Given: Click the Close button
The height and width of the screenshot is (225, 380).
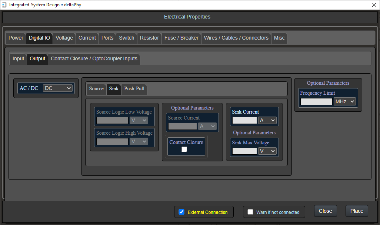Looking at the screenshot, I should 325,211.
